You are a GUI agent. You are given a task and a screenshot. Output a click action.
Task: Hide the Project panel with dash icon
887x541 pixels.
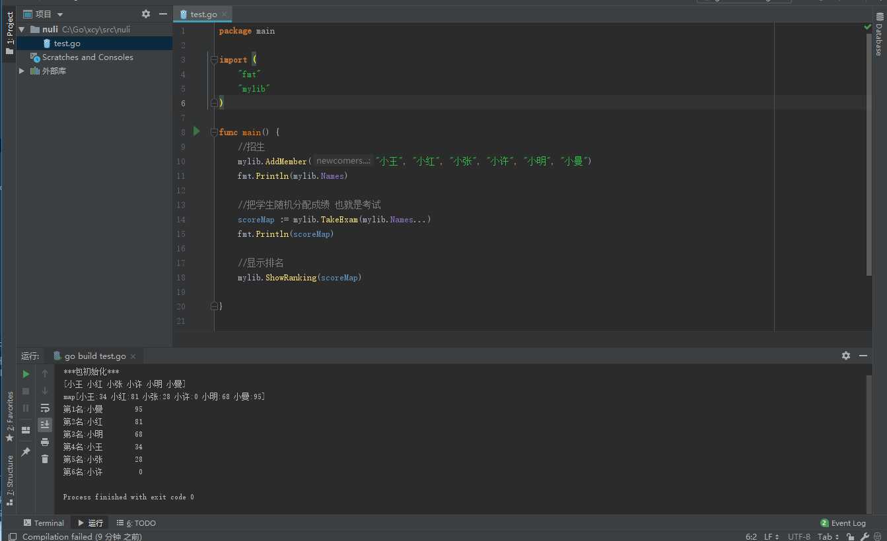click(163, 14)
